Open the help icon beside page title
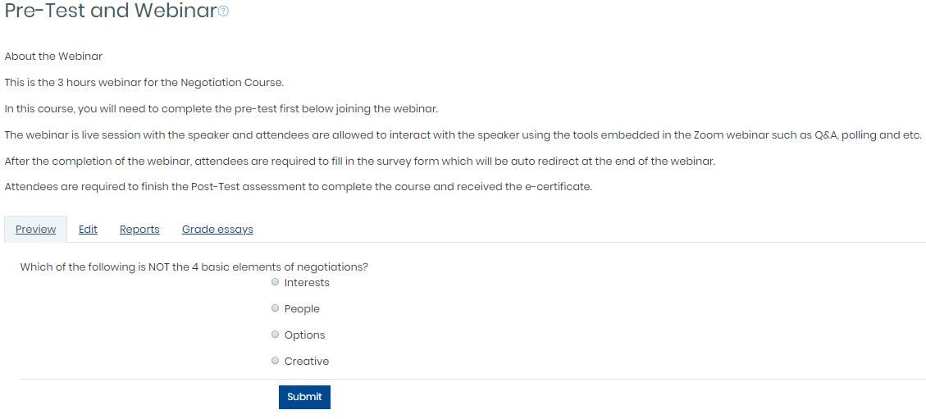 click(223, 11)
